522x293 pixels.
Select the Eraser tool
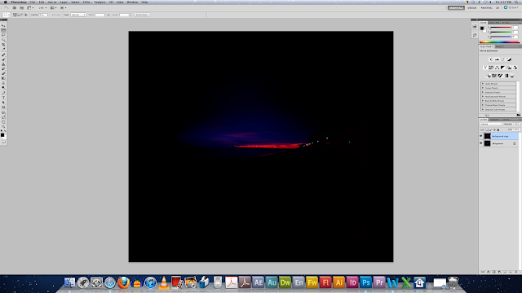click(x=3, y=73)
